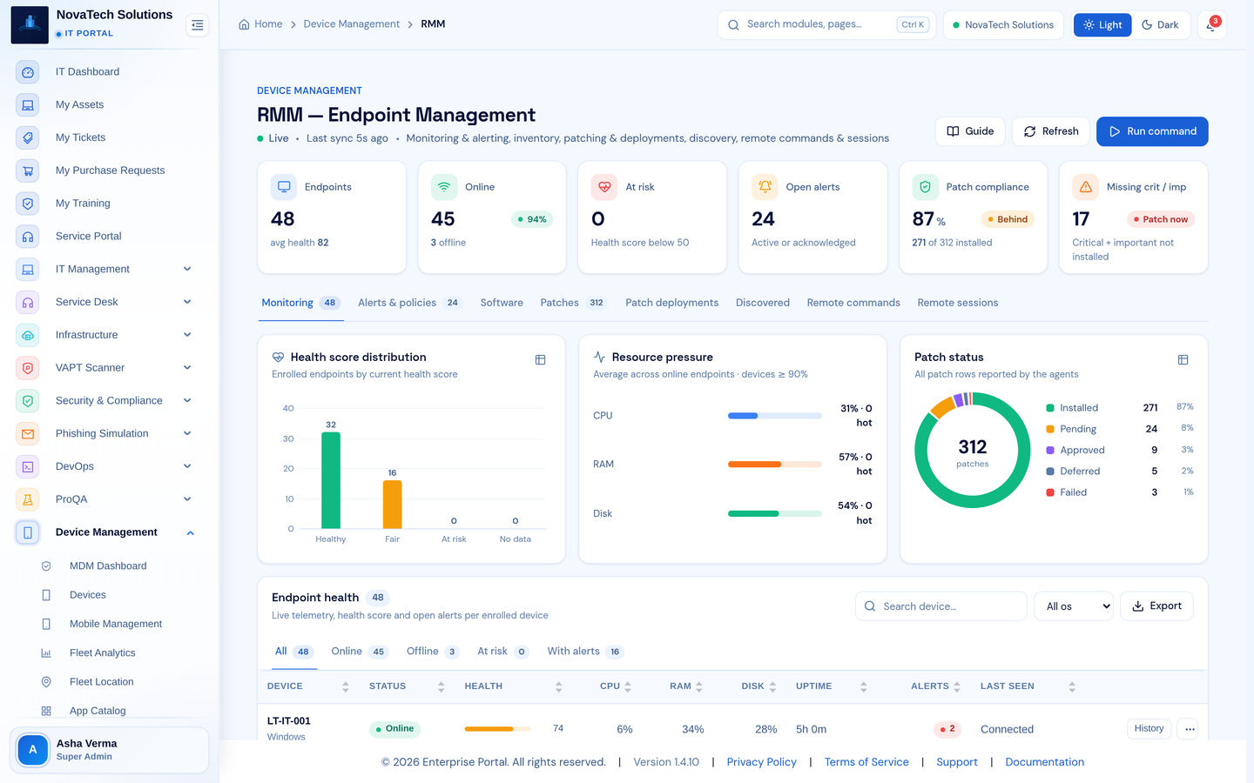Open the Privacy Policy link
The image size is (1254, 783).
click(761, 762)
